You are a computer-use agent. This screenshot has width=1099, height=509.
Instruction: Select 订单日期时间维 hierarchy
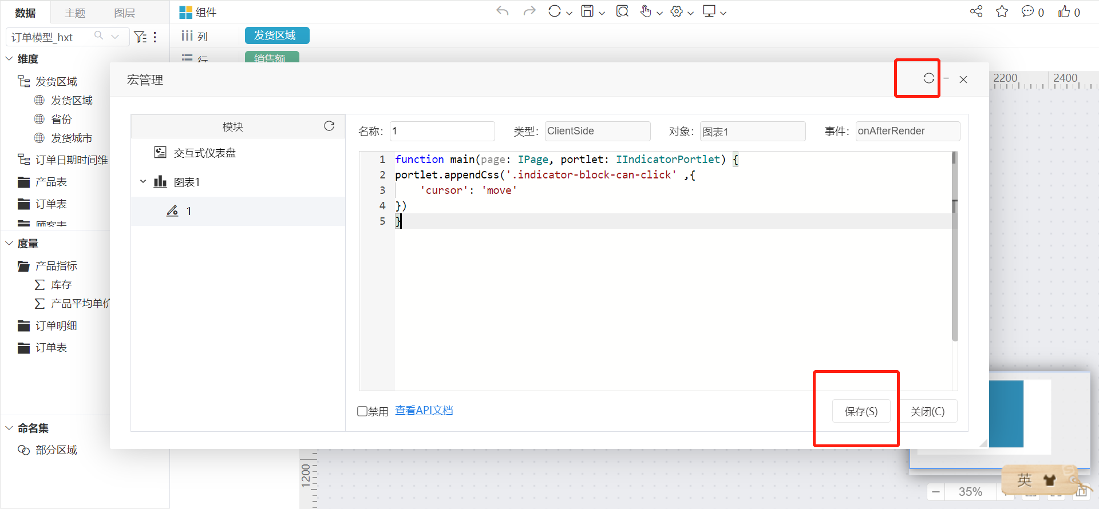(72, 160)
